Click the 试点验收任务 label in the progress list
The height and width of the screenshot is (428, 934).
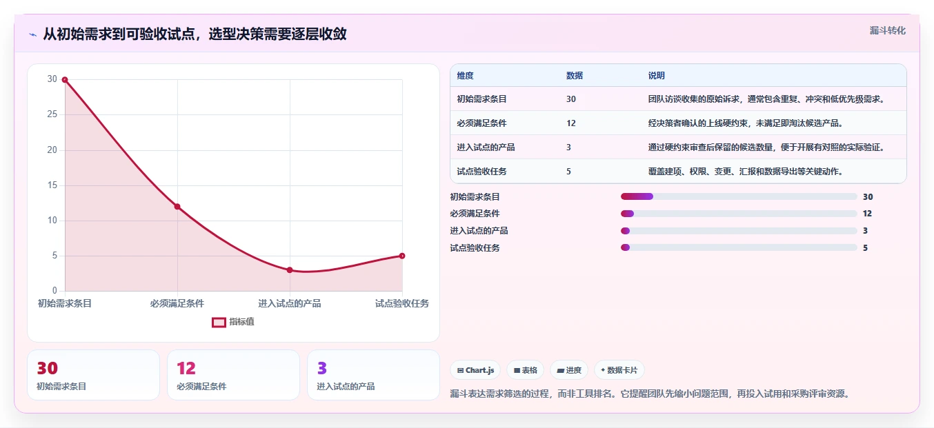[475, 247]
